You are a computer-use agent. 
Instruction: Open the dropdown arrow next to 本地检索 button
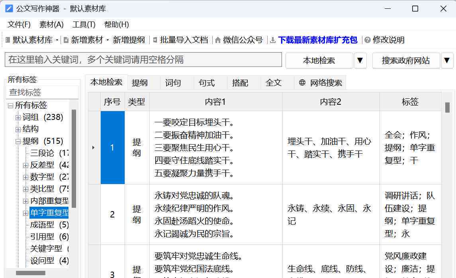(x=360, y=61)
